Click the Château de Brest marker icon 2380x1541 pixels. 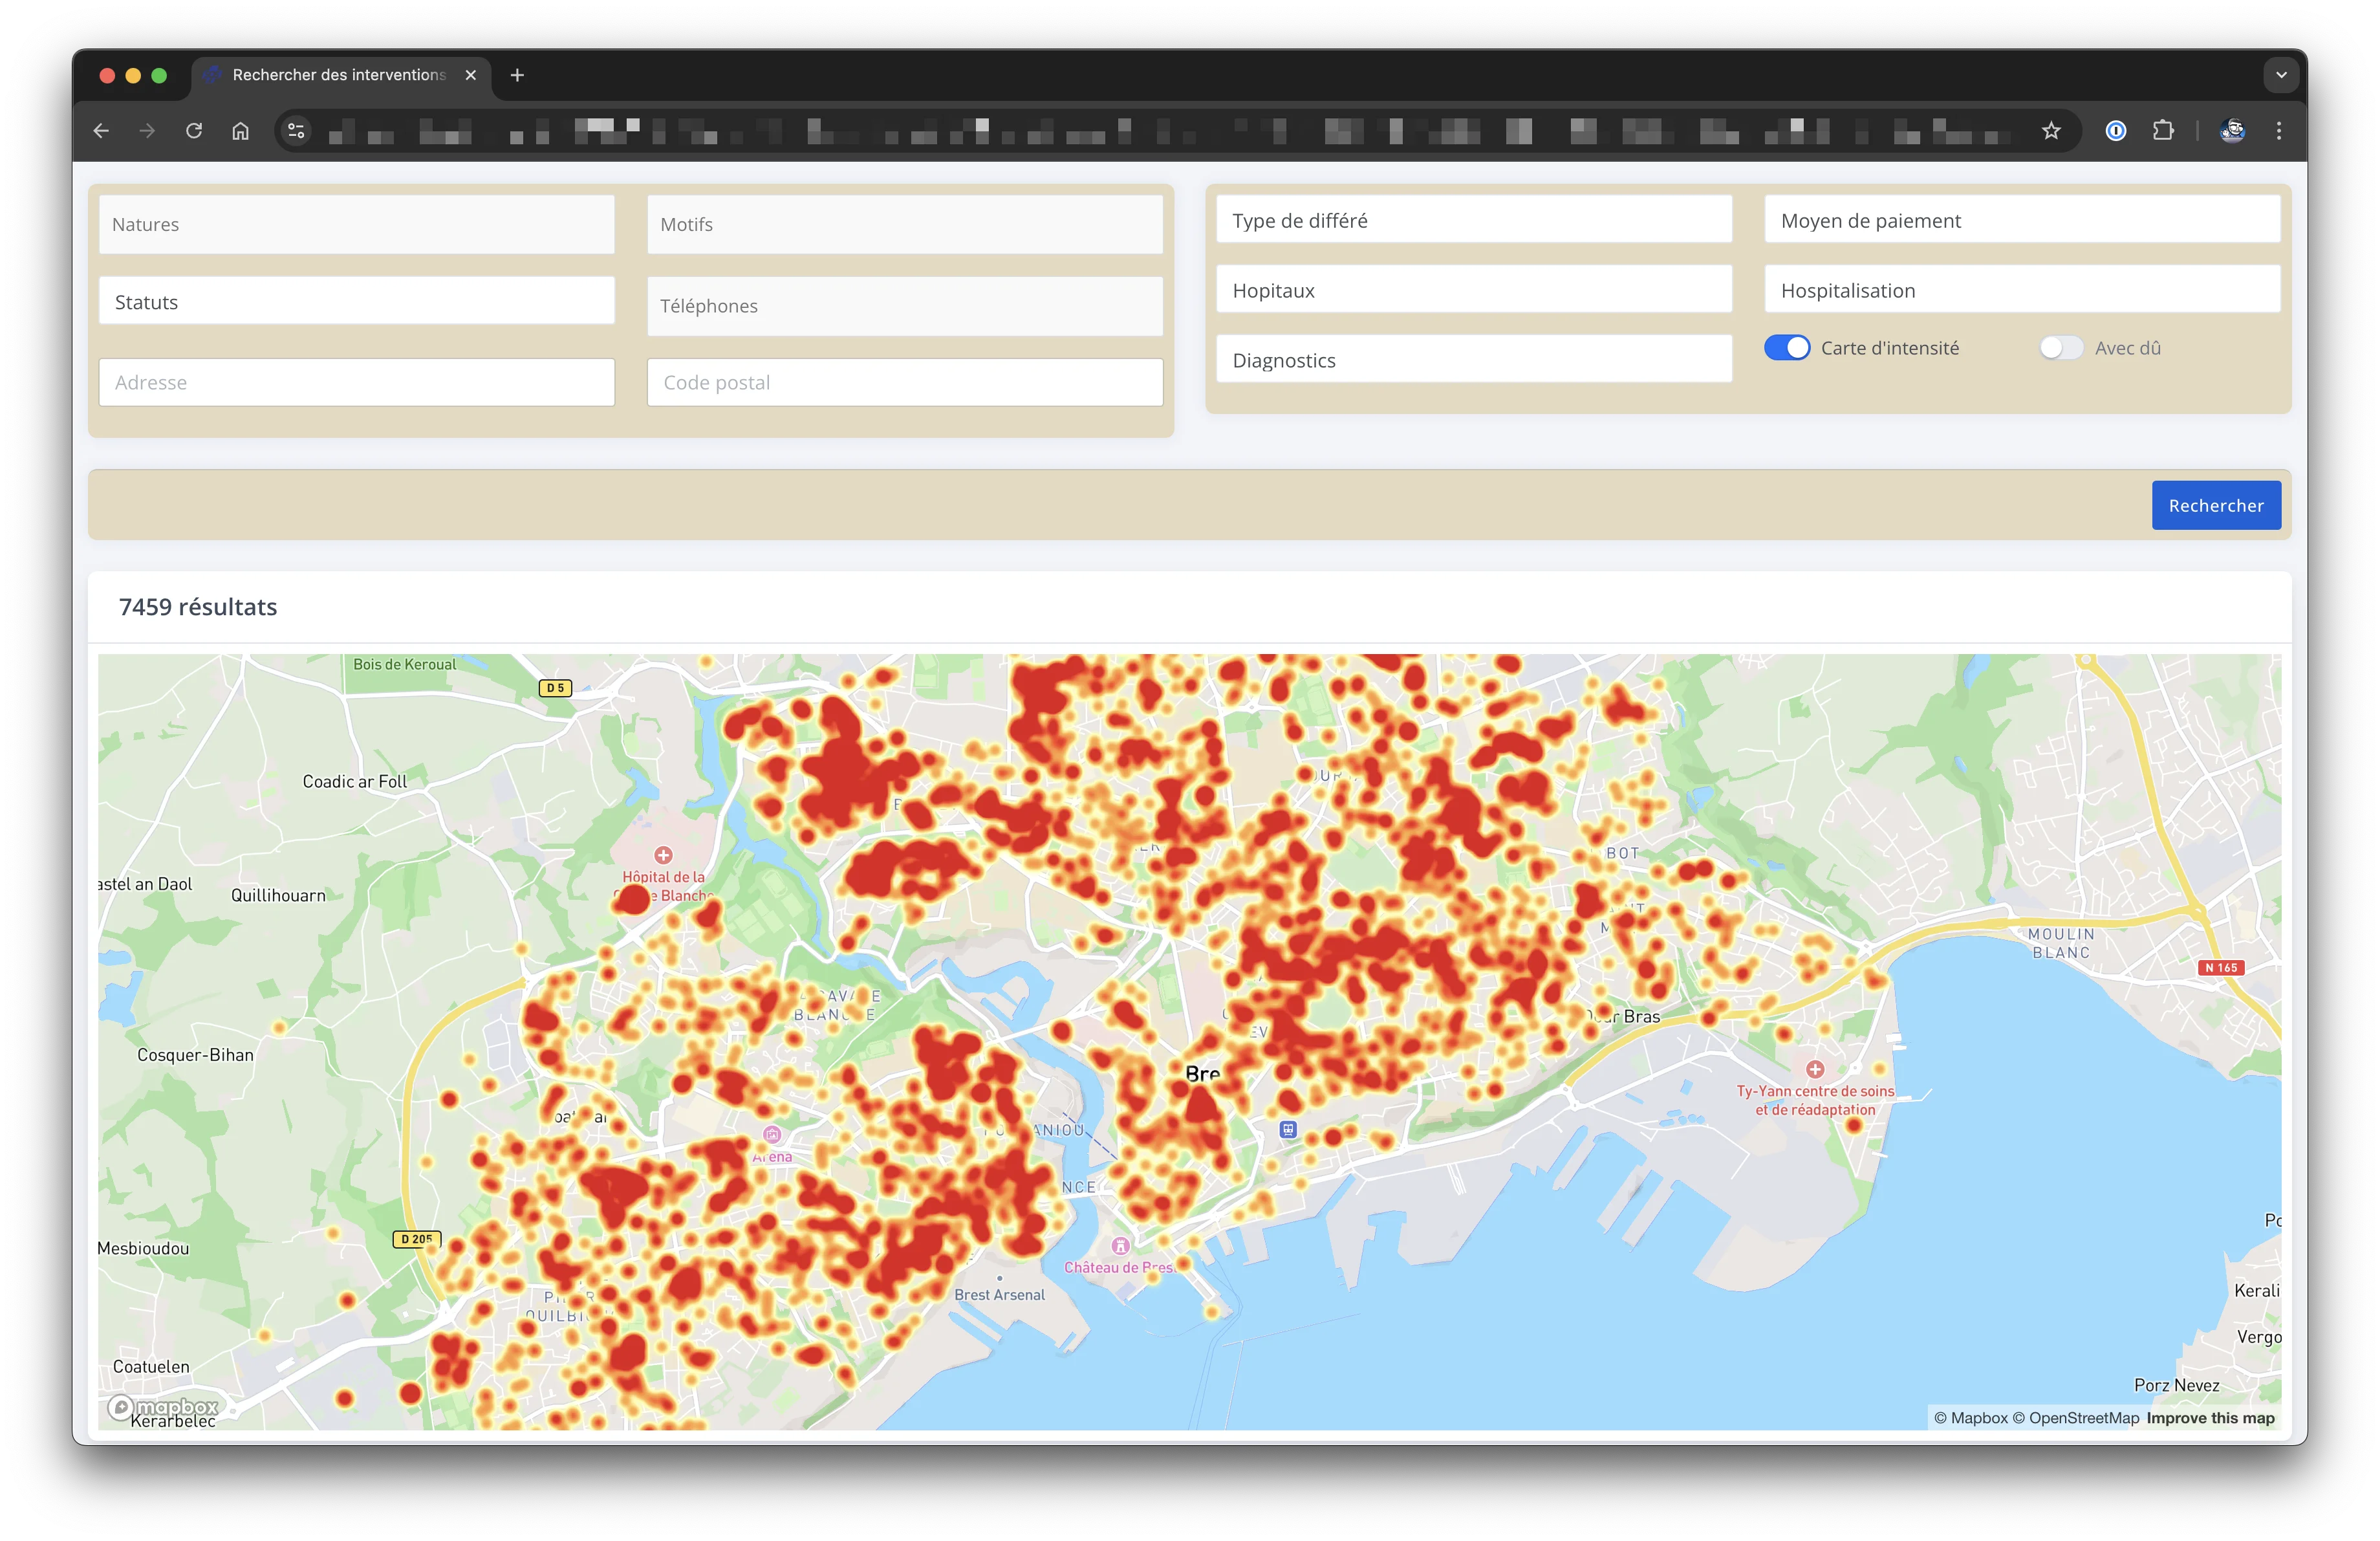[x=1121, y=1246]
